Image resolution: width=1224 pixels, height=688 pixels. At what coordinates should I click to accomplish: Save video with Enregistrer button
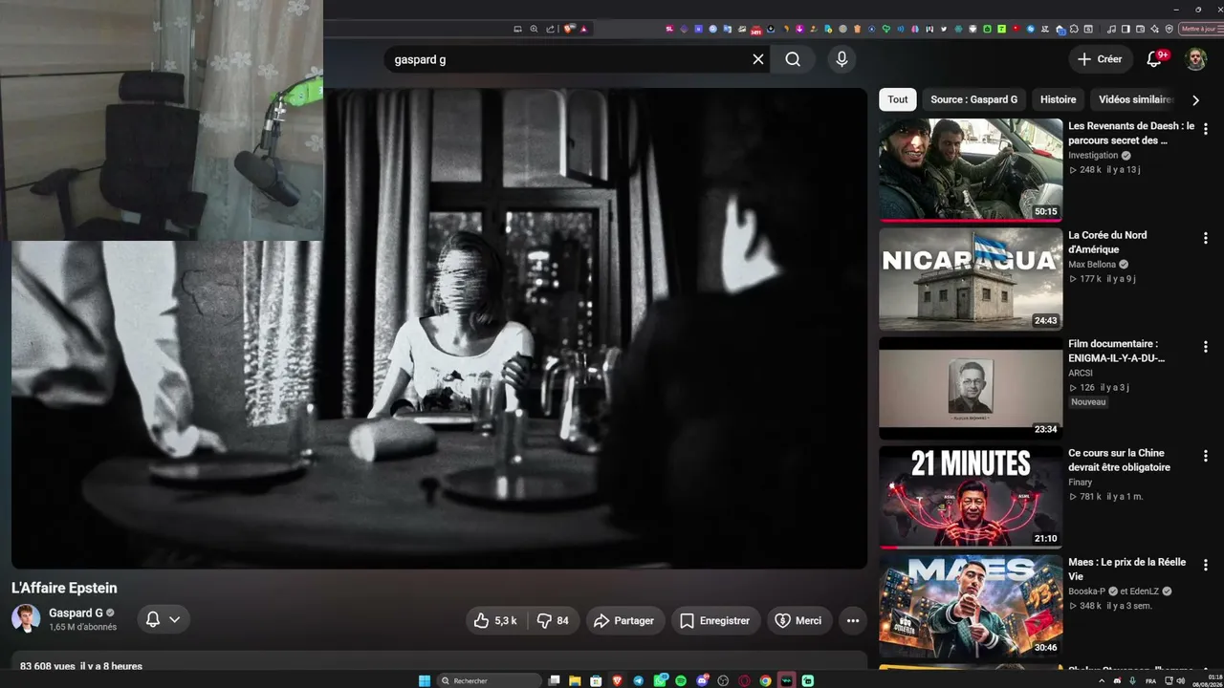[715, 620]
